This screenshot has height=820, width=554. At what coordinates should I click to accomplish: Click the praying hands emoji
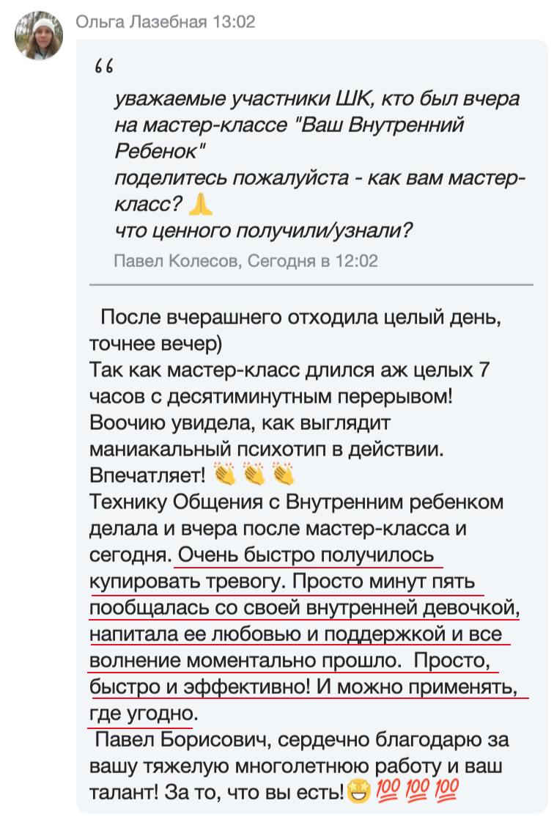[x=200, y=204]
